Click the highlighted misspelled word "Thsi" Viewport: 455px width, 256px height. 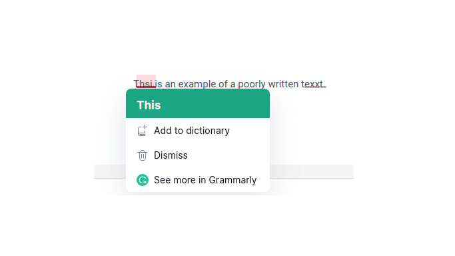[x=143, y=84]
